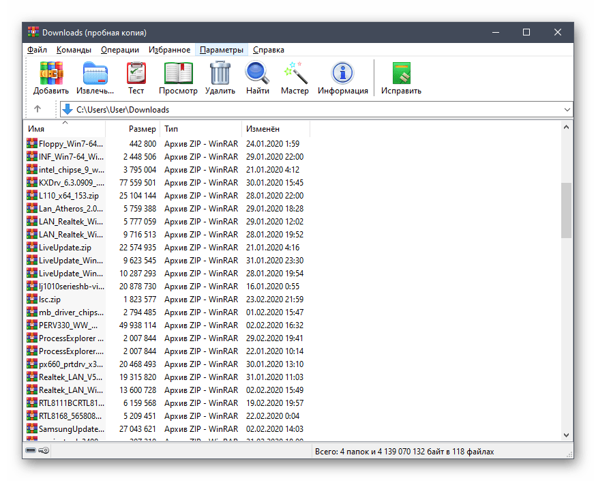Open the Справка menu
The height and width of the screenshot is (481, 596).
coord(269,50)
